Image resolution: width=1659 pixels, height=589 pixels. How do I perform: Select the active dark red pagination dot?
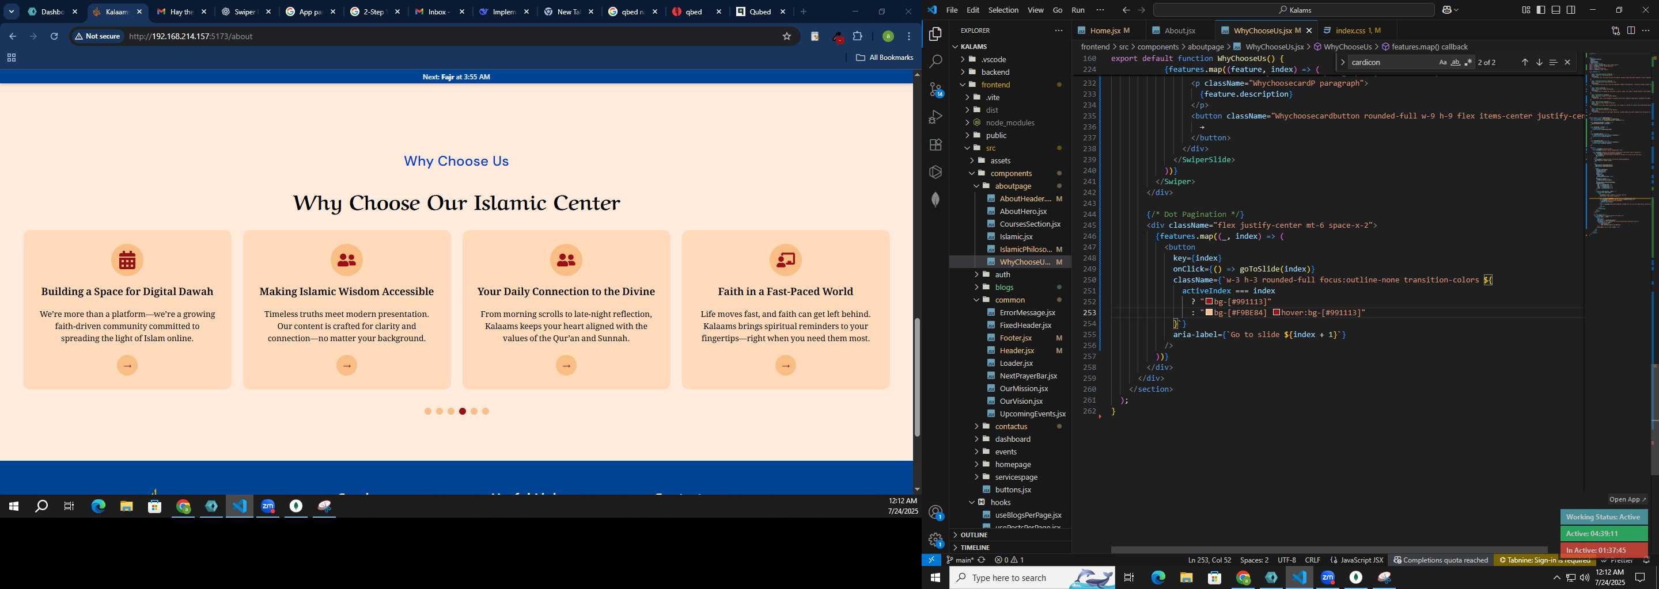463,411
